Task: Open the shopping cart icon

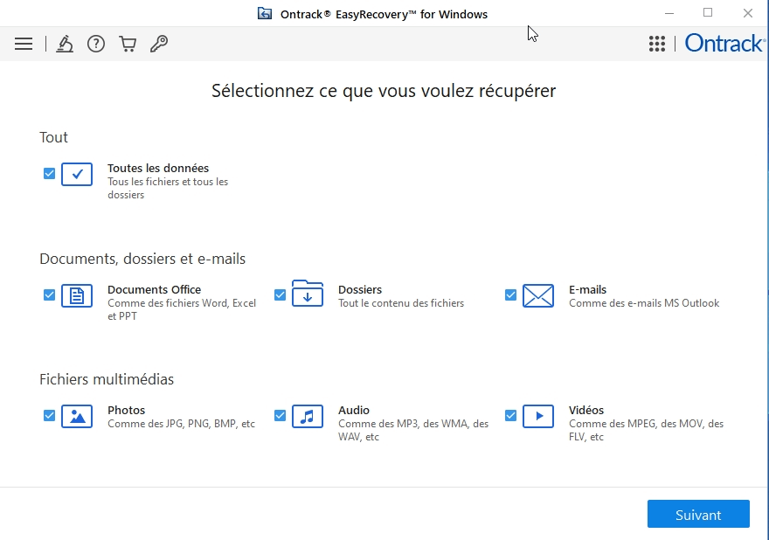Action: [x=128, y=44]
